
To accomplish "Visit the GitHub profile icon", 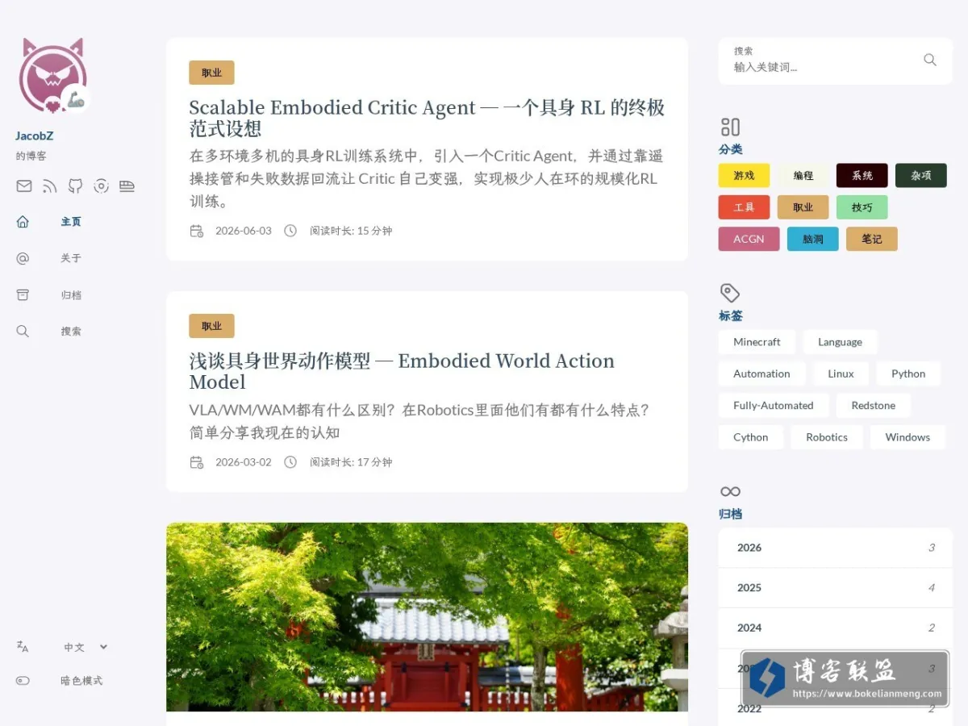I will click(75, 186).
